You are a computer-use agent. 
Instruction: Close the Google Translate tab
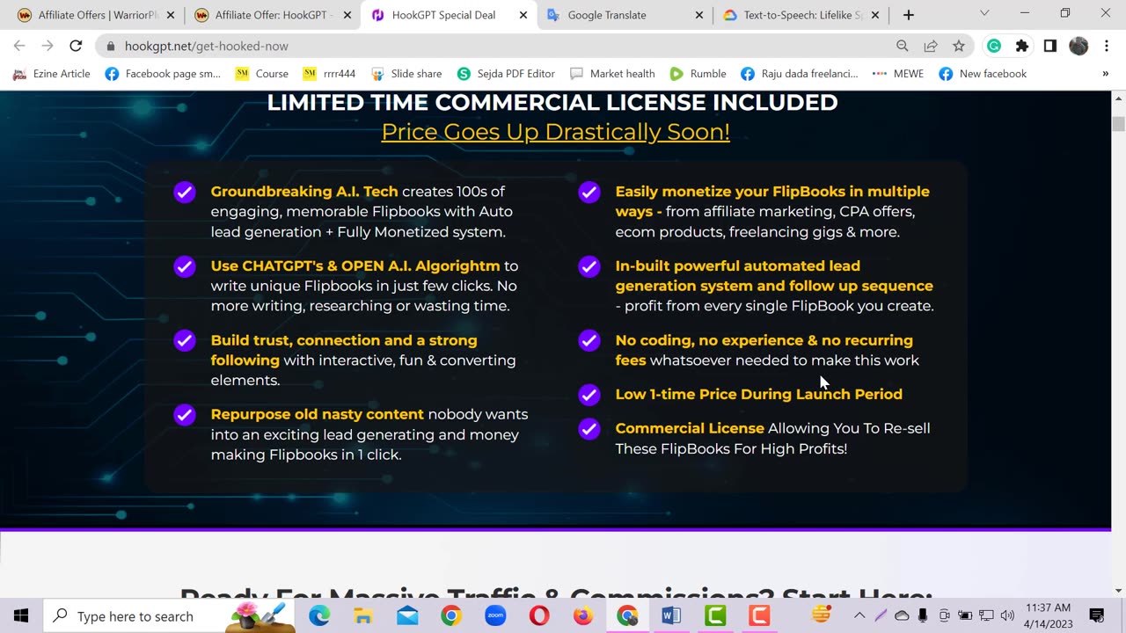699,15
